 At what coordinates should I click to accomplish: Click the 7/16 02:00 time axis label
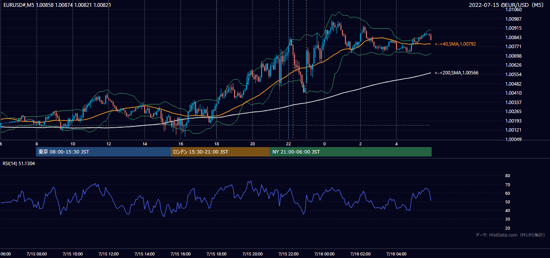[x=361, y=254]
